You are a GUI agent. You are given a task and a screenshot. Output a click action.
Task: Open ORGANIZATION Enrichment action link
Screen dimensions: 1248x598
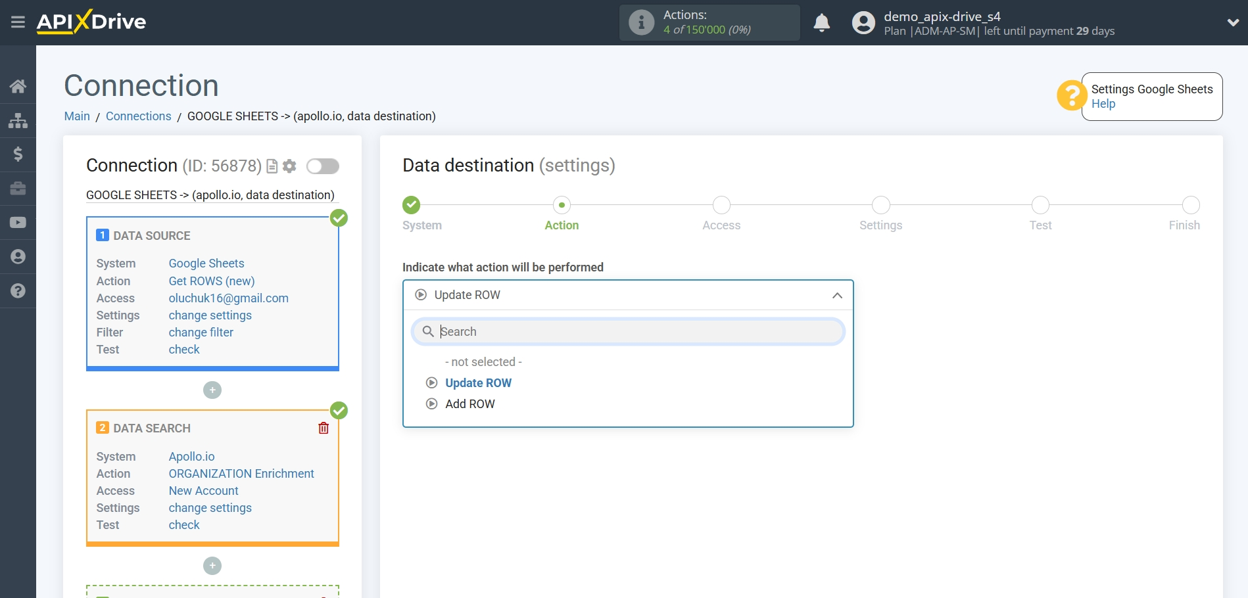pyautogui.click(x=241, y=474)
